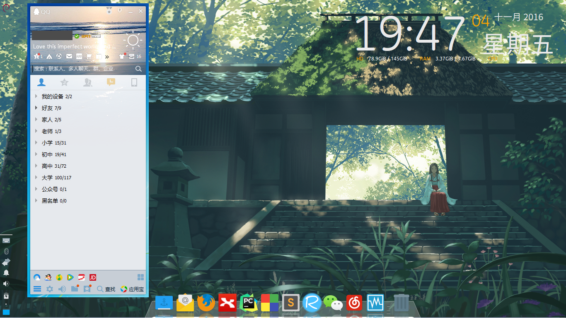Launch PyCharm from the dock
Viewport: 566px width, 318px height.
tap(249, 303)
